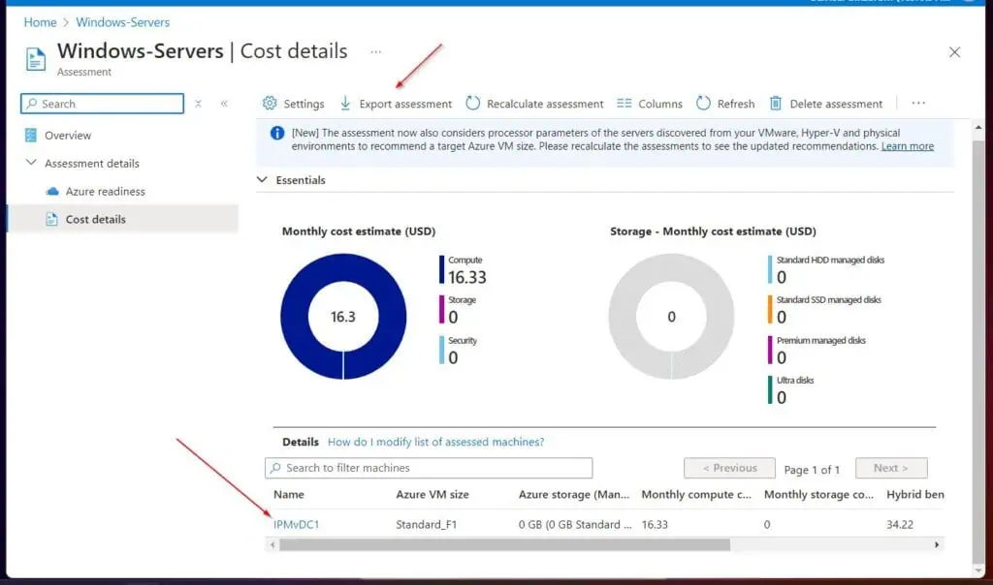
Task: Sort by the Azure VM size column header
Action: tap(432, 495)
